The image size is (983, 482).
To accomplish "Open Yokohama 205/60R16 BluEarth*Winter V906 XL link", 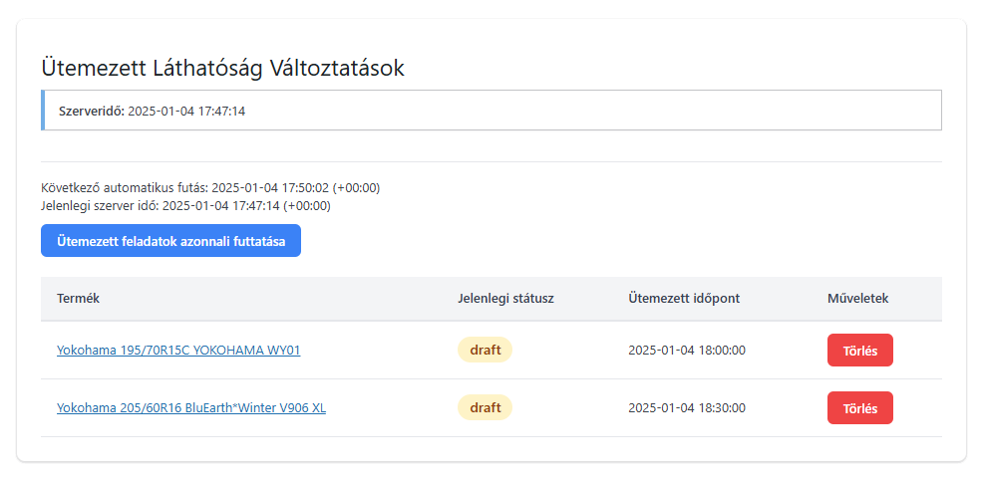I will [191, 408].
